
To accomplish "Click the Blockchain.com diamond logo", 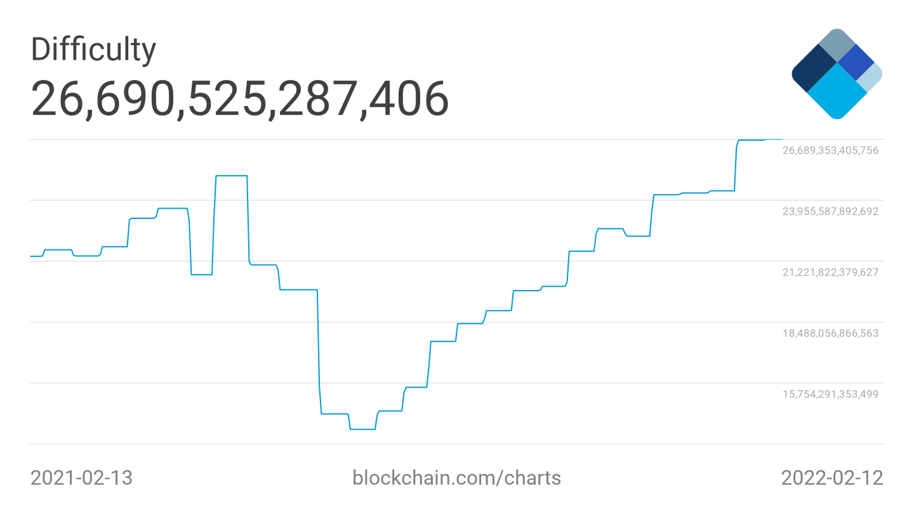I will [837, 74].
